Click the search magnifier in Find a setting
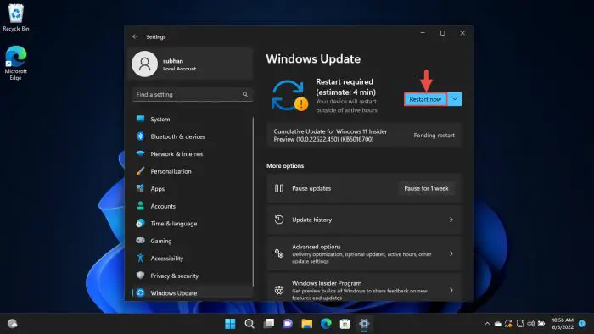The width and height of the screenshot is (594, 334). pyautogui.click(x=245, y=95)
